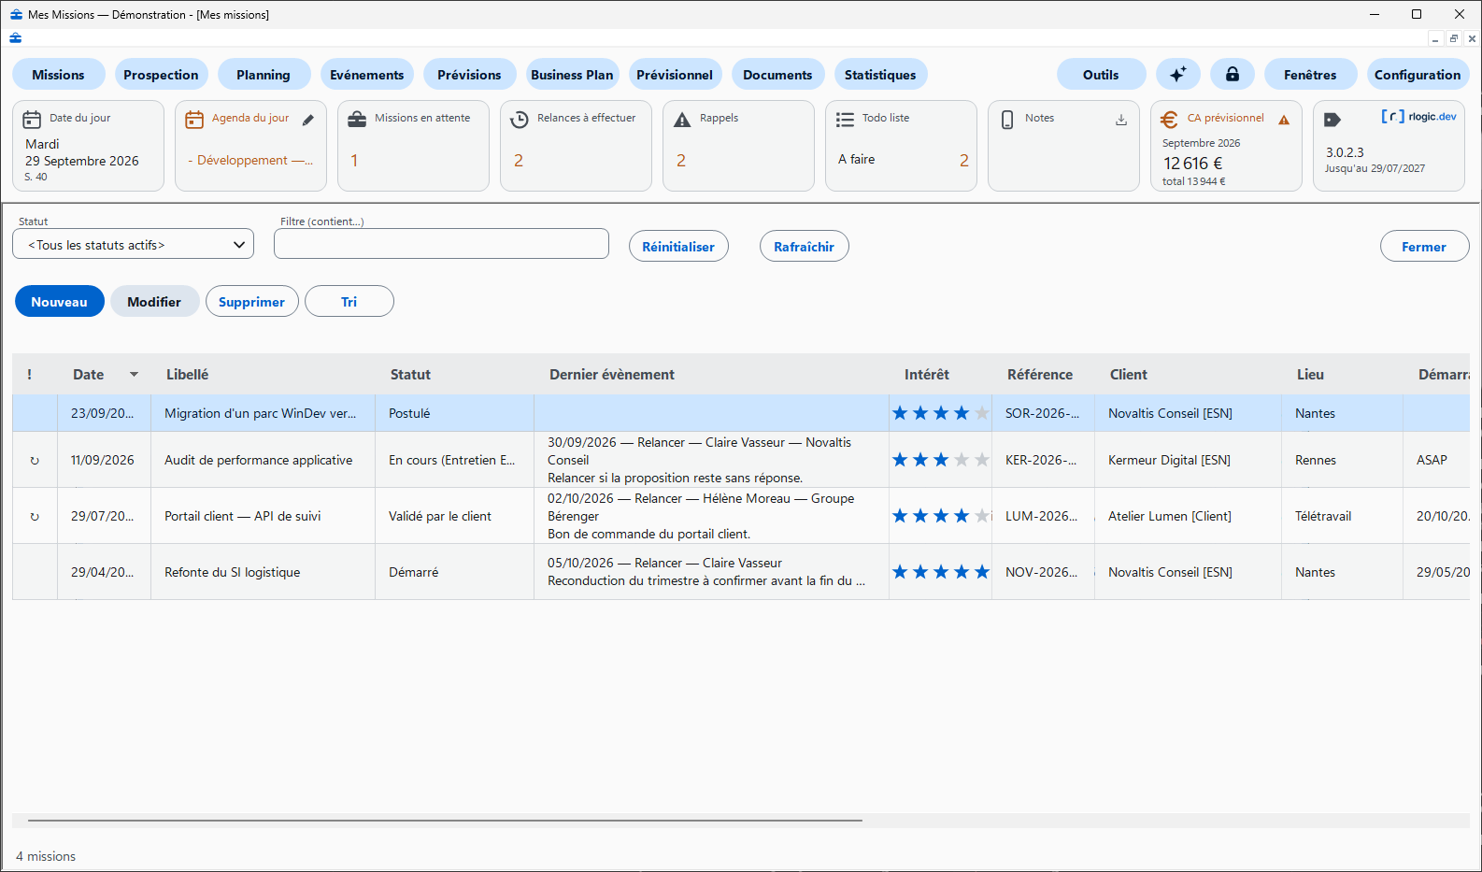
Task: Set star rating on Audit de performance row
Action: (x=940, y=460)
